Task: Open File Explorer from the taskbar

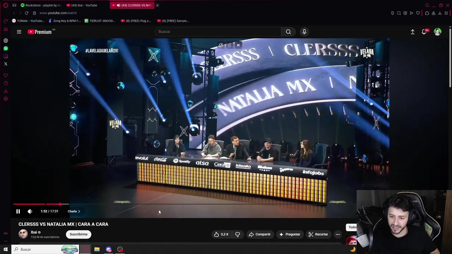Action: (97, 249)
